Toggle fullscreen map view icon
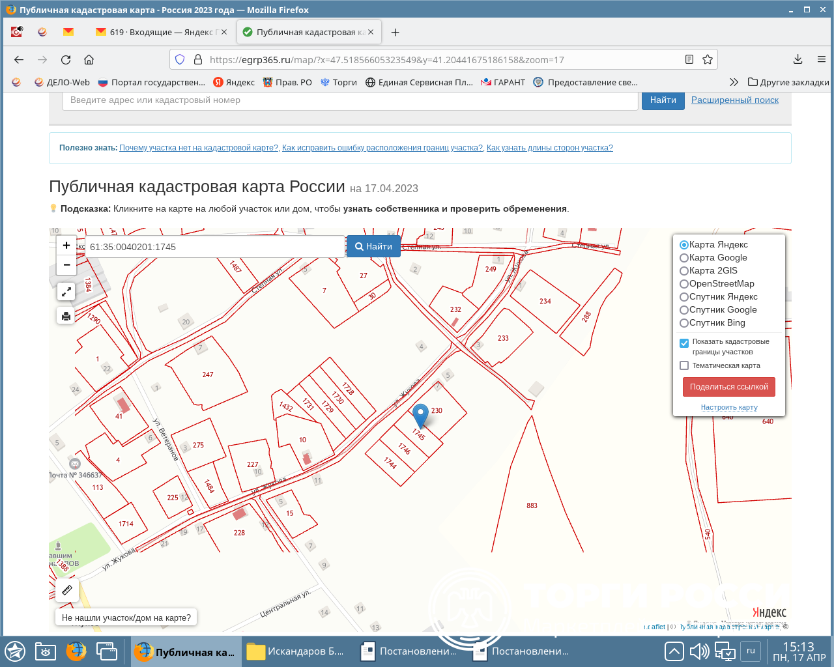The image size is (834, 667). pos(66,292)
